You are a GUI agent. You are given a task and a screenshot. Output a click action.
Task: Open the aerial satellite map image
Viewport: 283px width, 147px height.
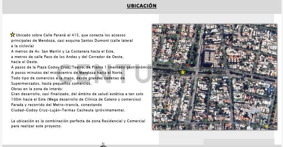[x=215, y=77]
